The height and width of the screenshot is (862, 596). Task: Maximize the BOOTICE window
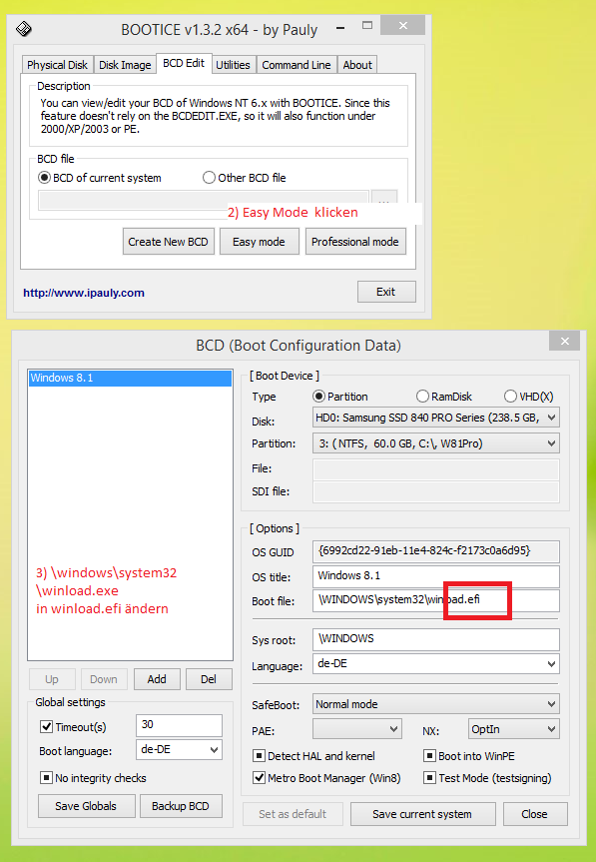tap(367, 26)
